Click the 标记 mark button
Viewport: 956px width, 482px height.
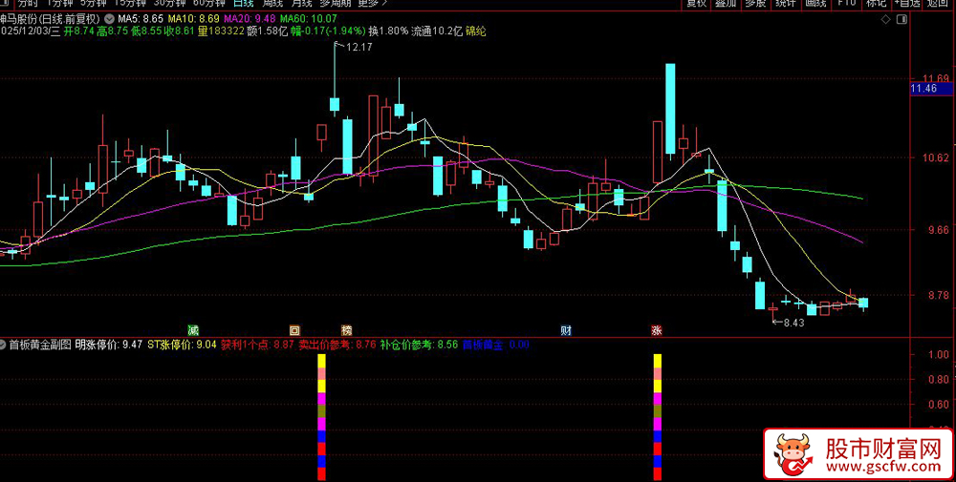click(876, 4)
